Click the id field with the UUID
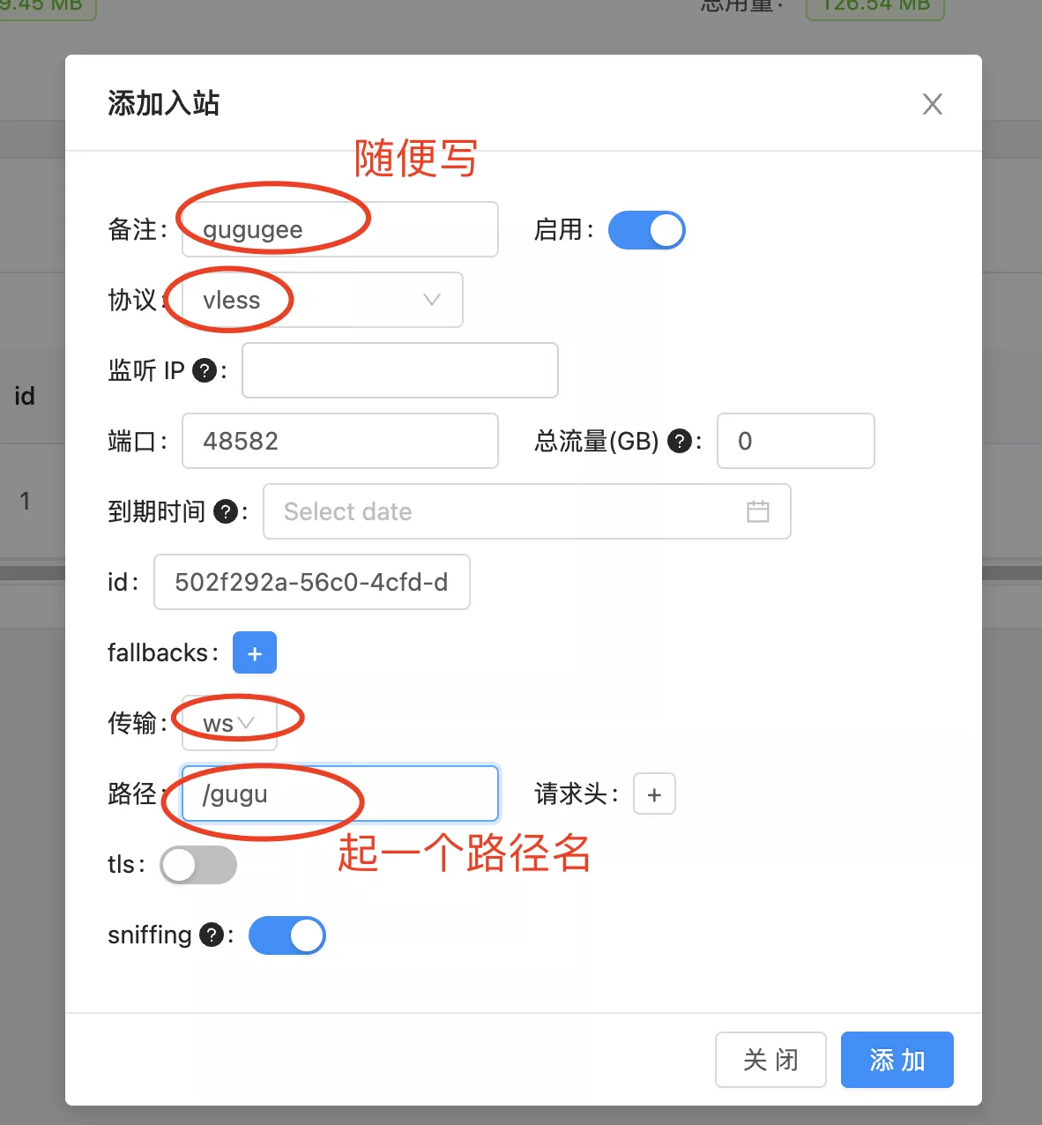The image size is (1042, 1125). [x=312, y=582]
